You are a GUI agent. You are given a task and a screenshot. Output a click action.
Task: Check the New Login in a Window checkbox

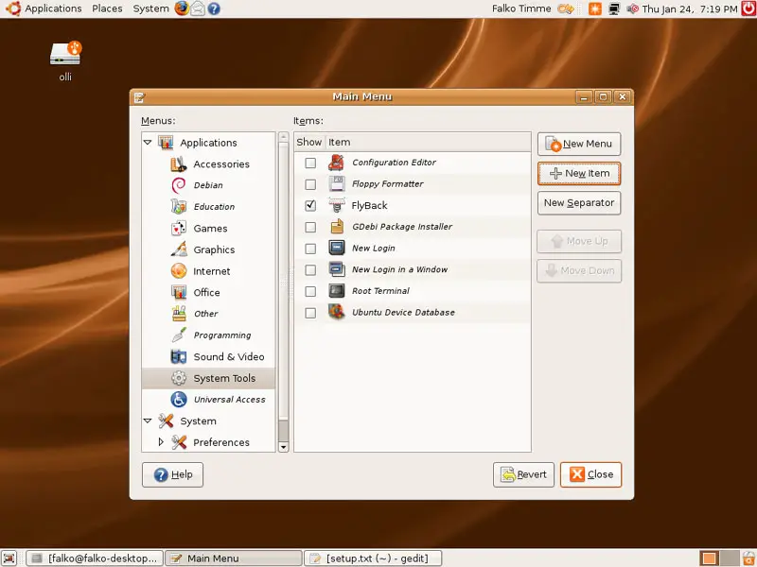(310, 270)
